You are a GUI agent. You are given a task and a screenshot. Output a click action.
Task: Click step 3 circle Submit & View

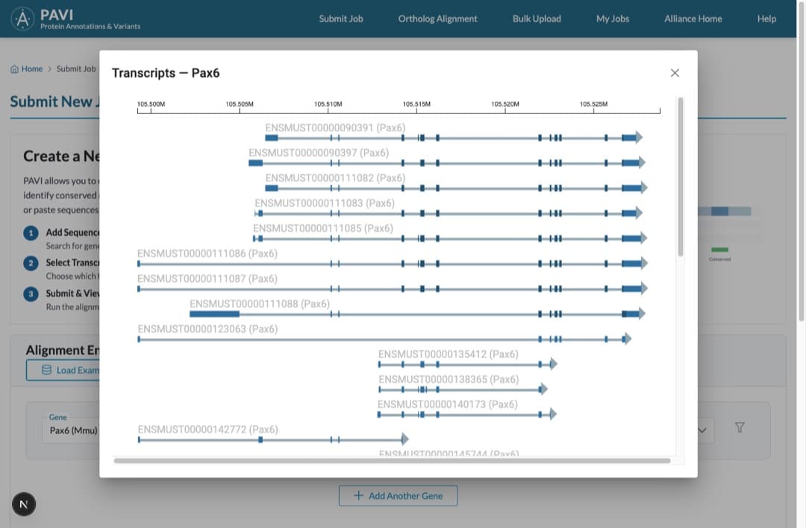click(x=31, y=294)
